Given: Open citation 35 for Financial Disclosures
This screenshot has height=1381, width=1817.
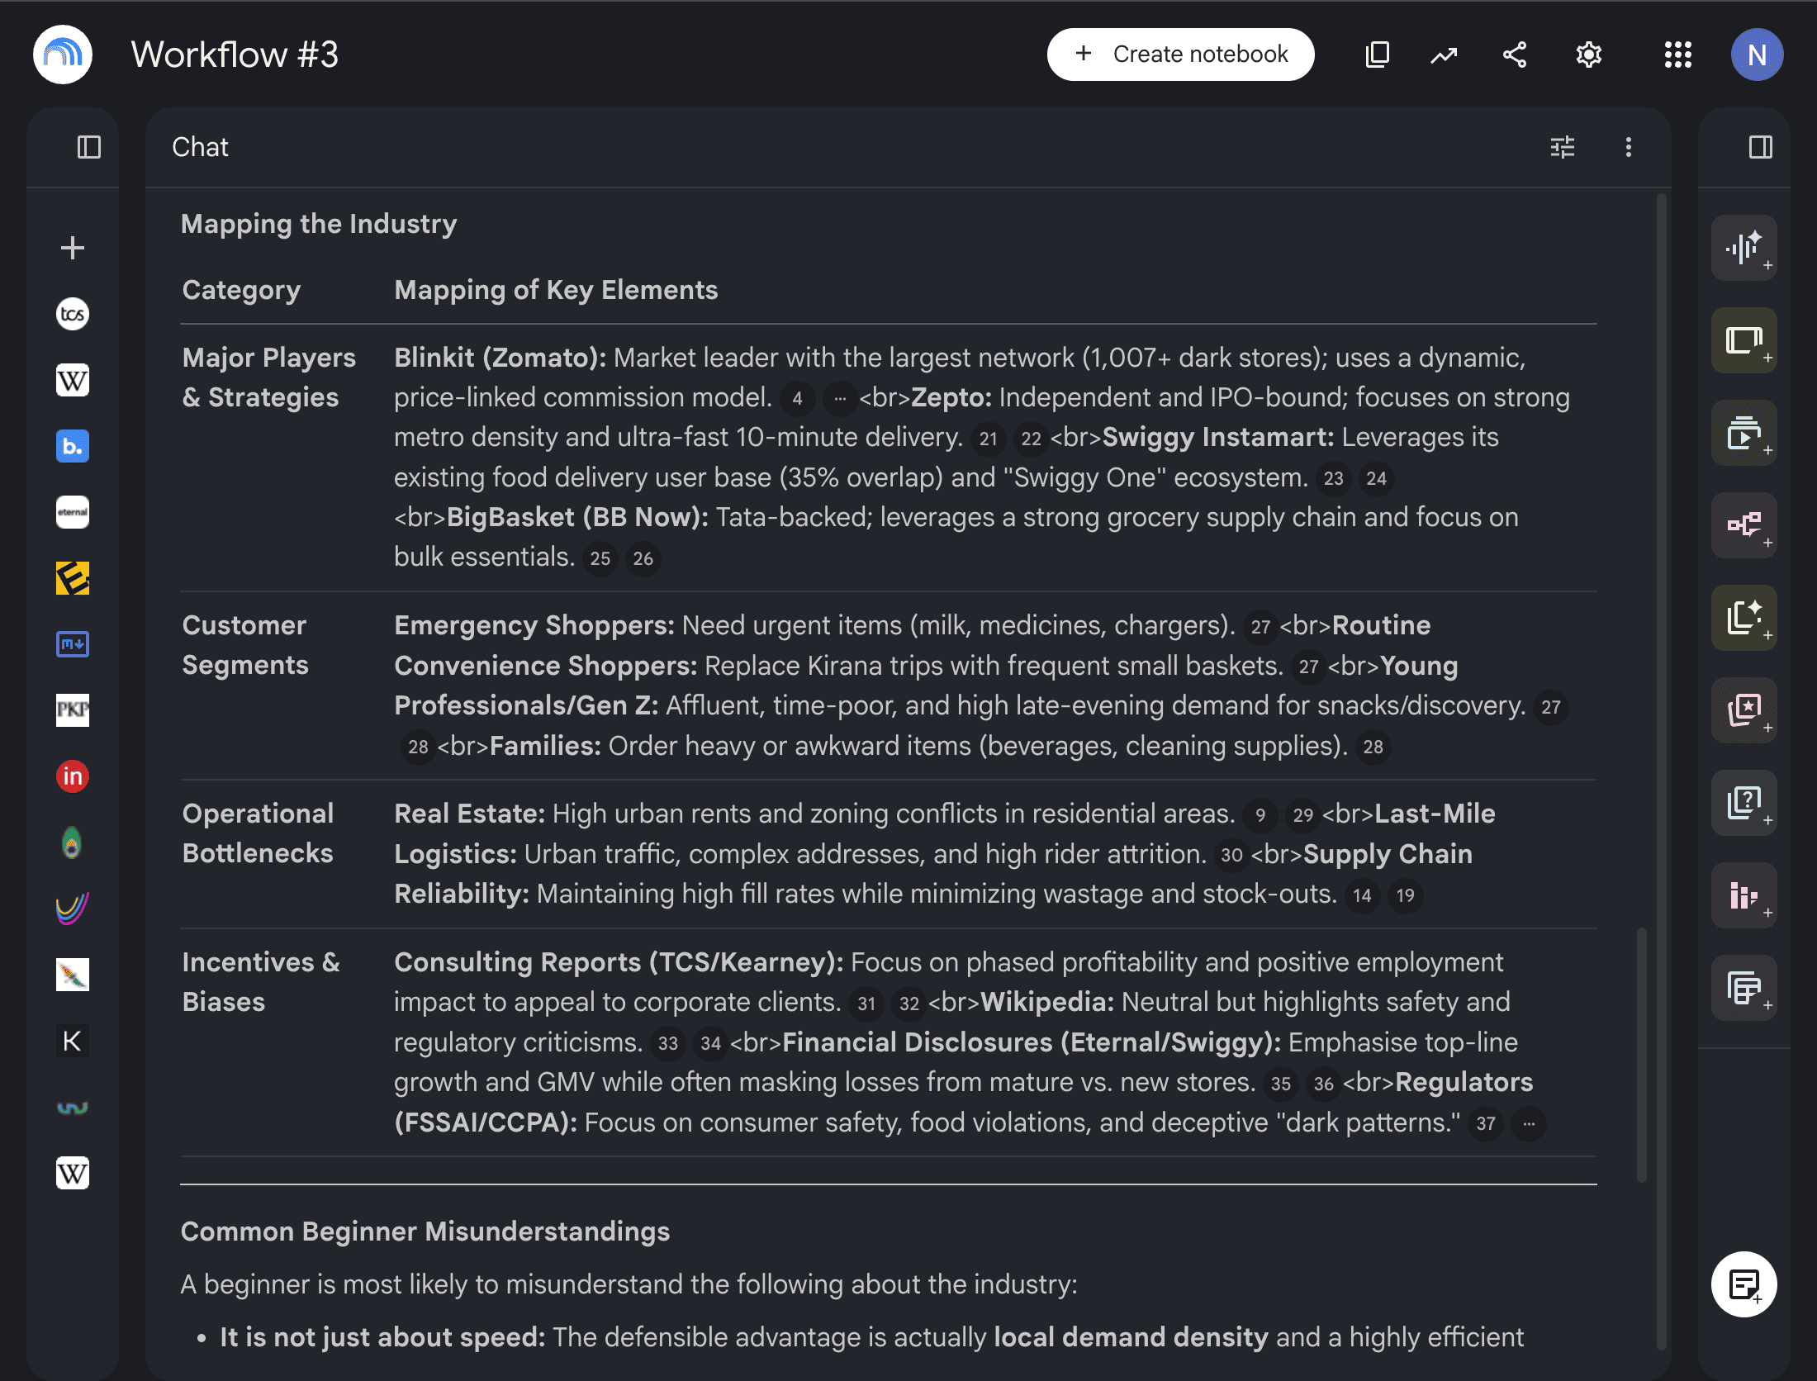Looking at the screenshot, I should point(1281,1084).
